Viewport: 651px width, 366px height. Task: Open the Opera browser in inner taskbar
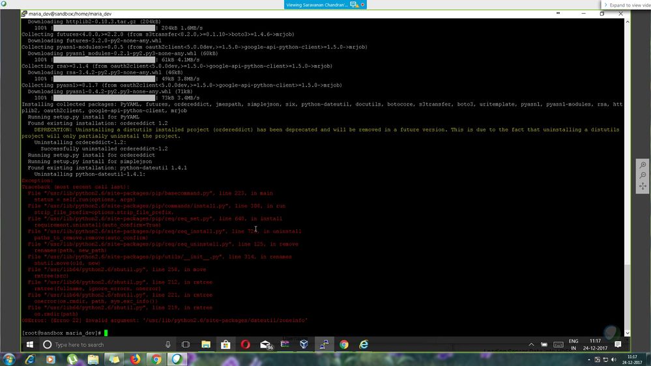(x=246, y=345)
